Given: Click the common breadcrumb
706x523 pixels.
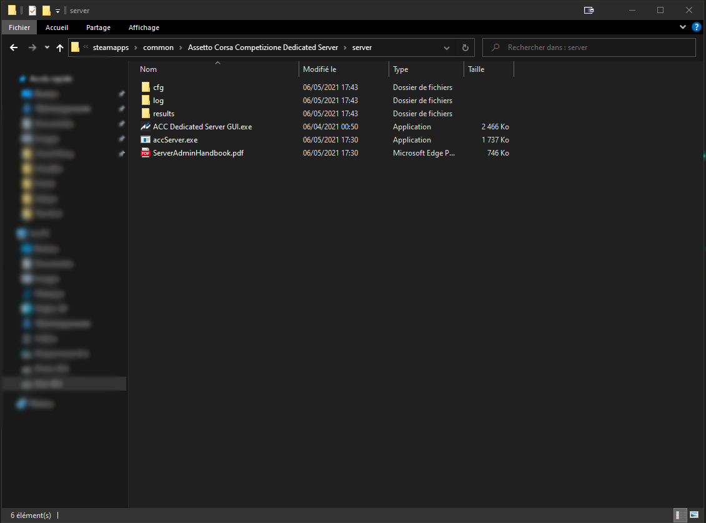Looking at the screenshot, I should click(x=158, y=47).
